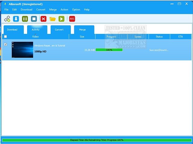
Task: Switch to the Download tab
Action: point(14,29)
